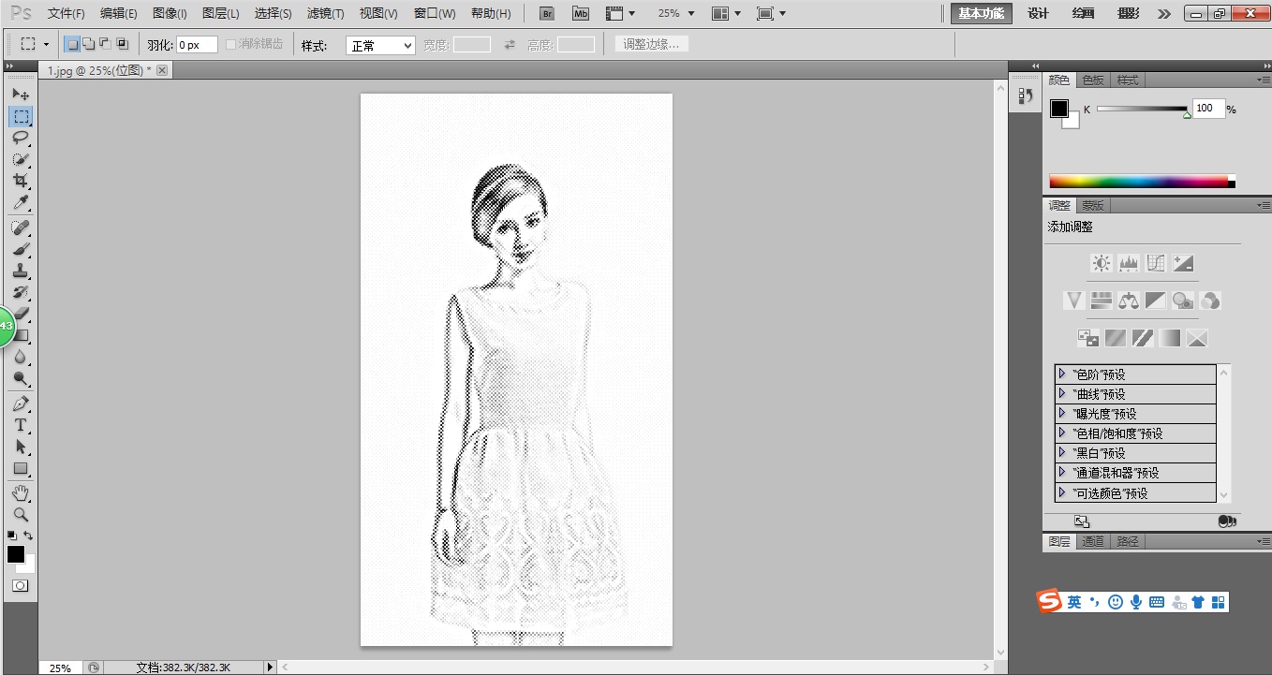The width and height of the screenshot is (1272, 675).
Task: Toggle Quick Mask mode icon
Action: (x=20, y=585)
